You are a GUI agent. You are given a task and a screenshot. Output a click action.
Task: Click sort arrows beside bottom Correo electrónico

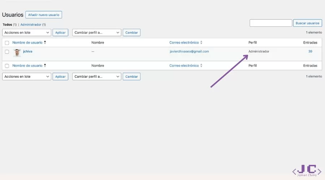pyautogui.click(x=201, y=66)
